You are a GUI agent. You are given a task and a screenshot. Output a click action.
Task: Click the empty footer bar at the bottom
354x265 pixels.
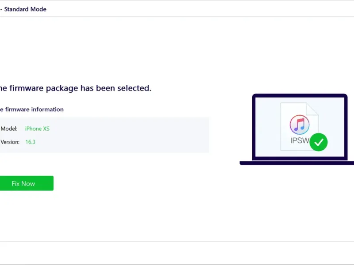(177, 253)
